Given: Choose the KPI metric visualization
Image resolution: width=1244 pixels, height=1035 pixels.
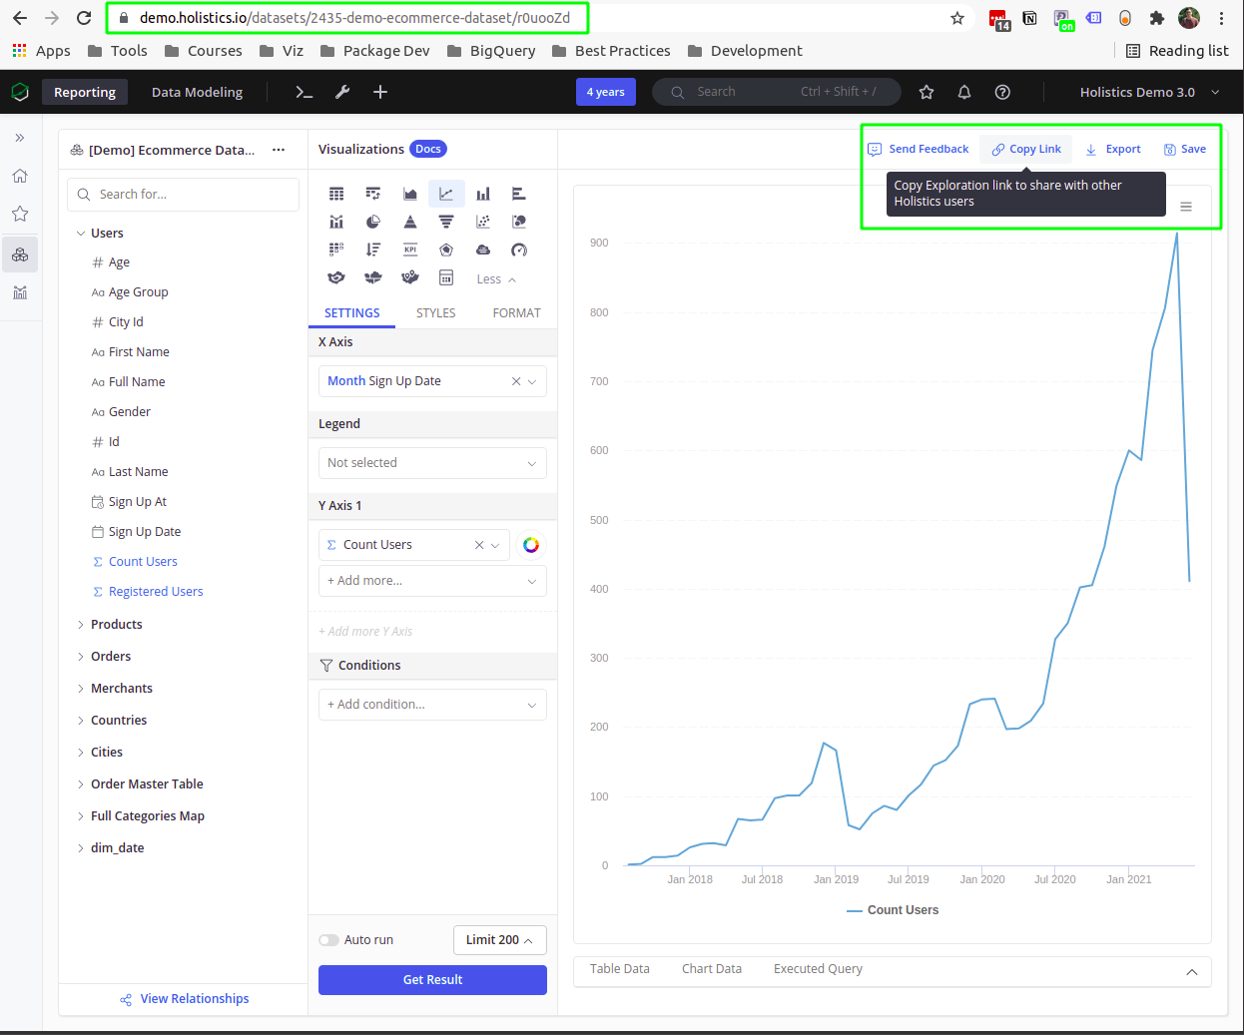Looking at the screenshot, I should (x=409, y=250).
